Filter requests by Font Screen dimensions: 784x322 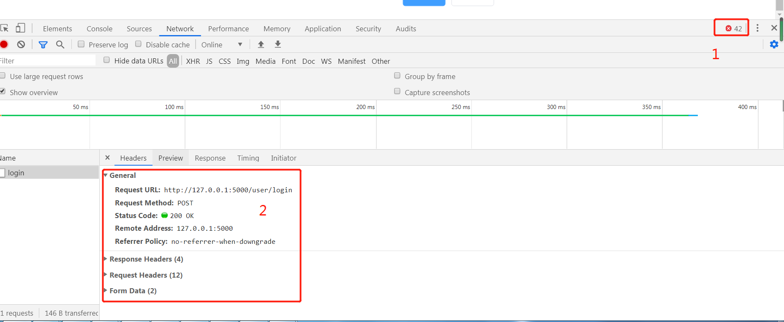pyautogui.click(x=289, y=61)
